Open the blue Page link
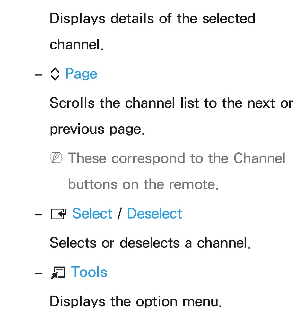Viewport: 305px width, 313px height. 81,74
